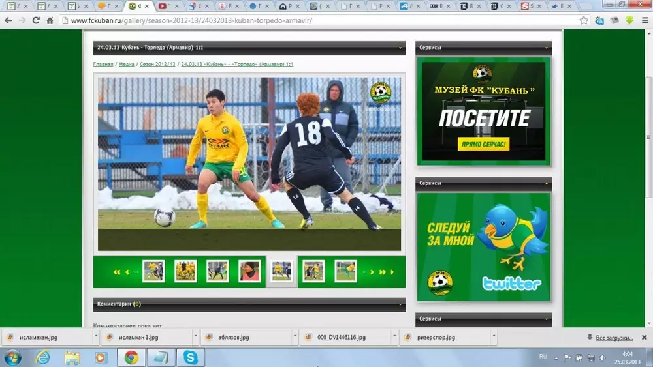The height and width of the screenshot is (367, 653).
Task: Click the ПРЯМО СЕЙЧАС! museum banner button
Action: point(483,145)
